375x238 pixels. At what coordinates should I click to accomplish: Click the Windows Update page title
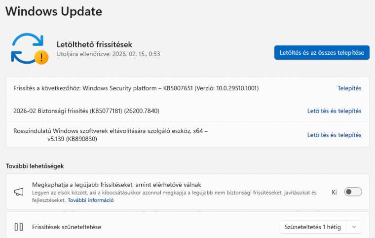click(53, 11)
